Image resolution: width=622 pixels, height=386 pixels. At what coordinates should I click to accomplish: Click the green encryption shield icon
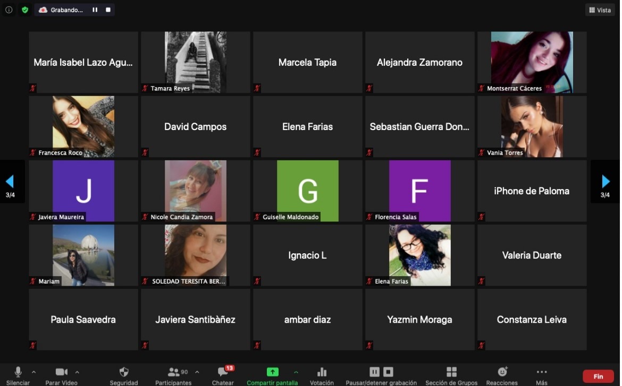24,10
